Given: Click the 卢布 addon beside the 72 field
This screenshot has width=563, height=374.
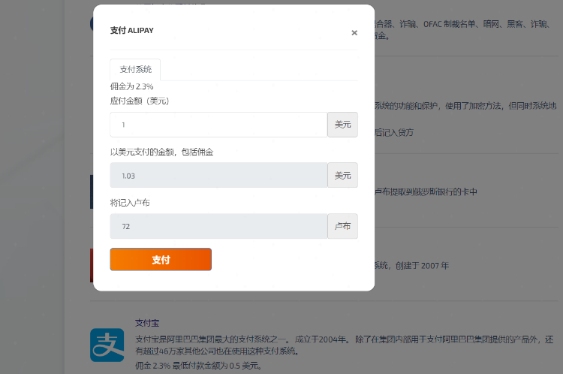Looking at the screenshot, I should pyautogui.click(x=342, y=226).
